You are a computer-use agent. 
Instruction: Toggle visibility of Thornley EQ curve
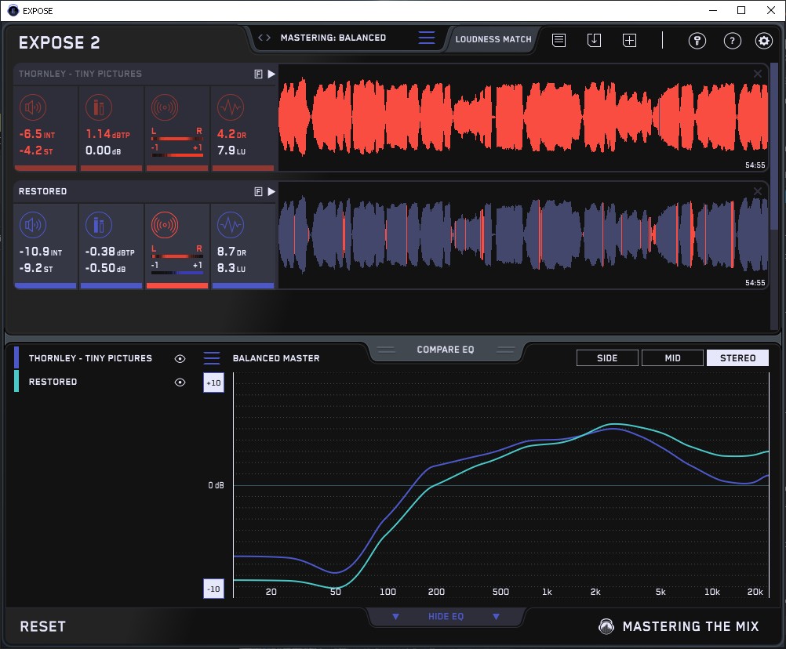tap(180, 358)
